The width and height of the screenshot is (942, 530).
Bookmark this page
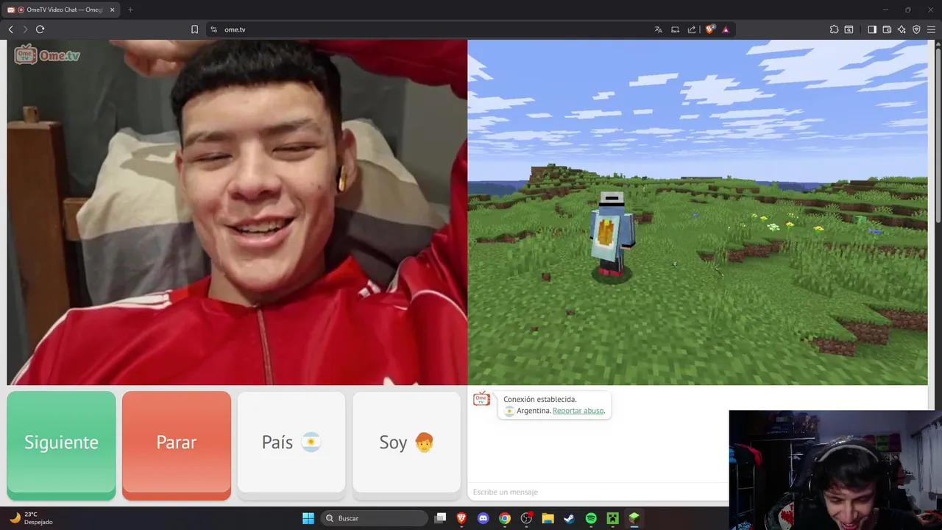194,29
